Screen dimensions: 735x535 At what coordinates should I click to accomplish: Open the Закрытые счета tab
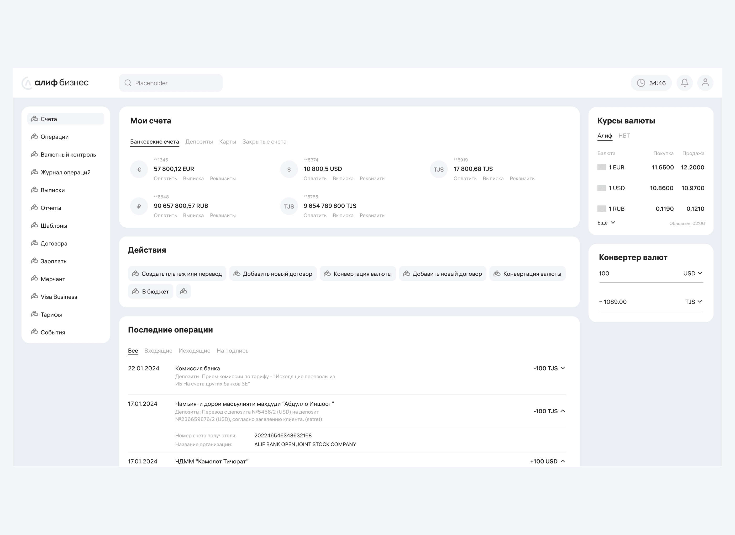pyautogui.click(x=264, y=142)
